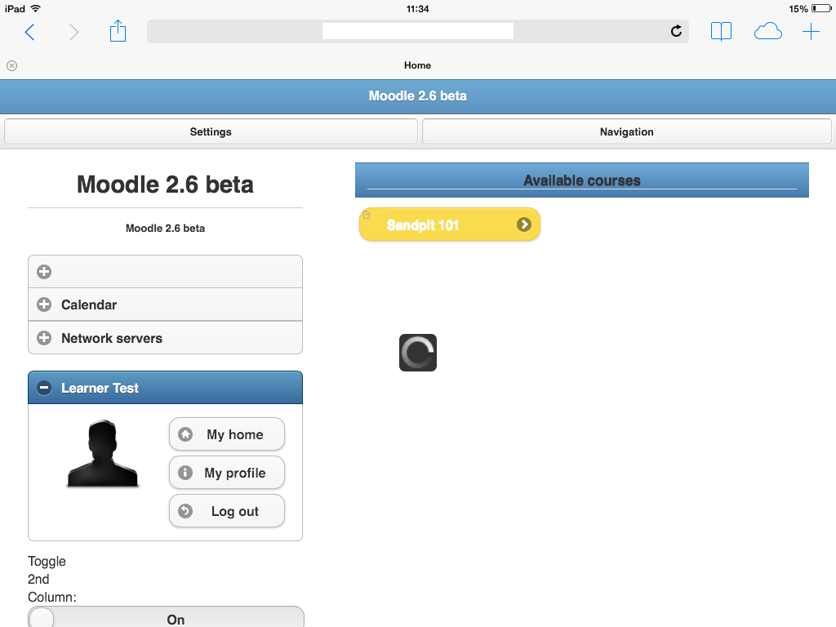Go to My home

click(x=227, y=434)
